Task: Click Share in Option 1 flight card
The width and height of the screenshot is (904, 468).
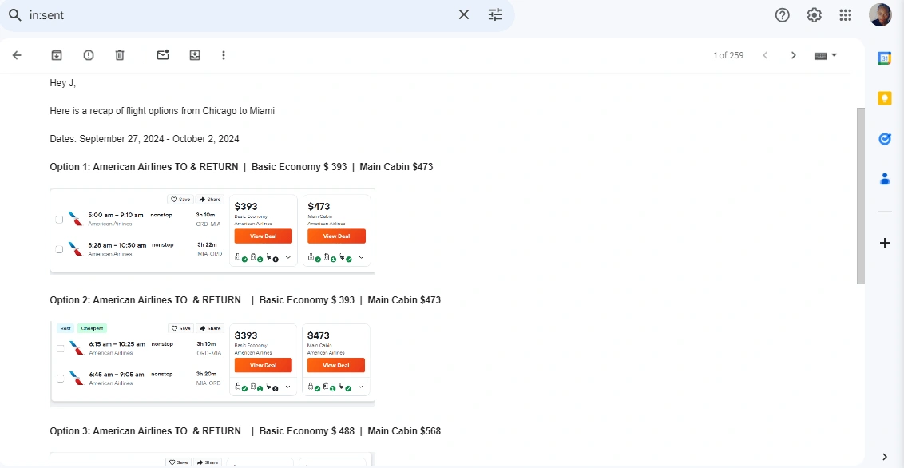Action: 210,200
